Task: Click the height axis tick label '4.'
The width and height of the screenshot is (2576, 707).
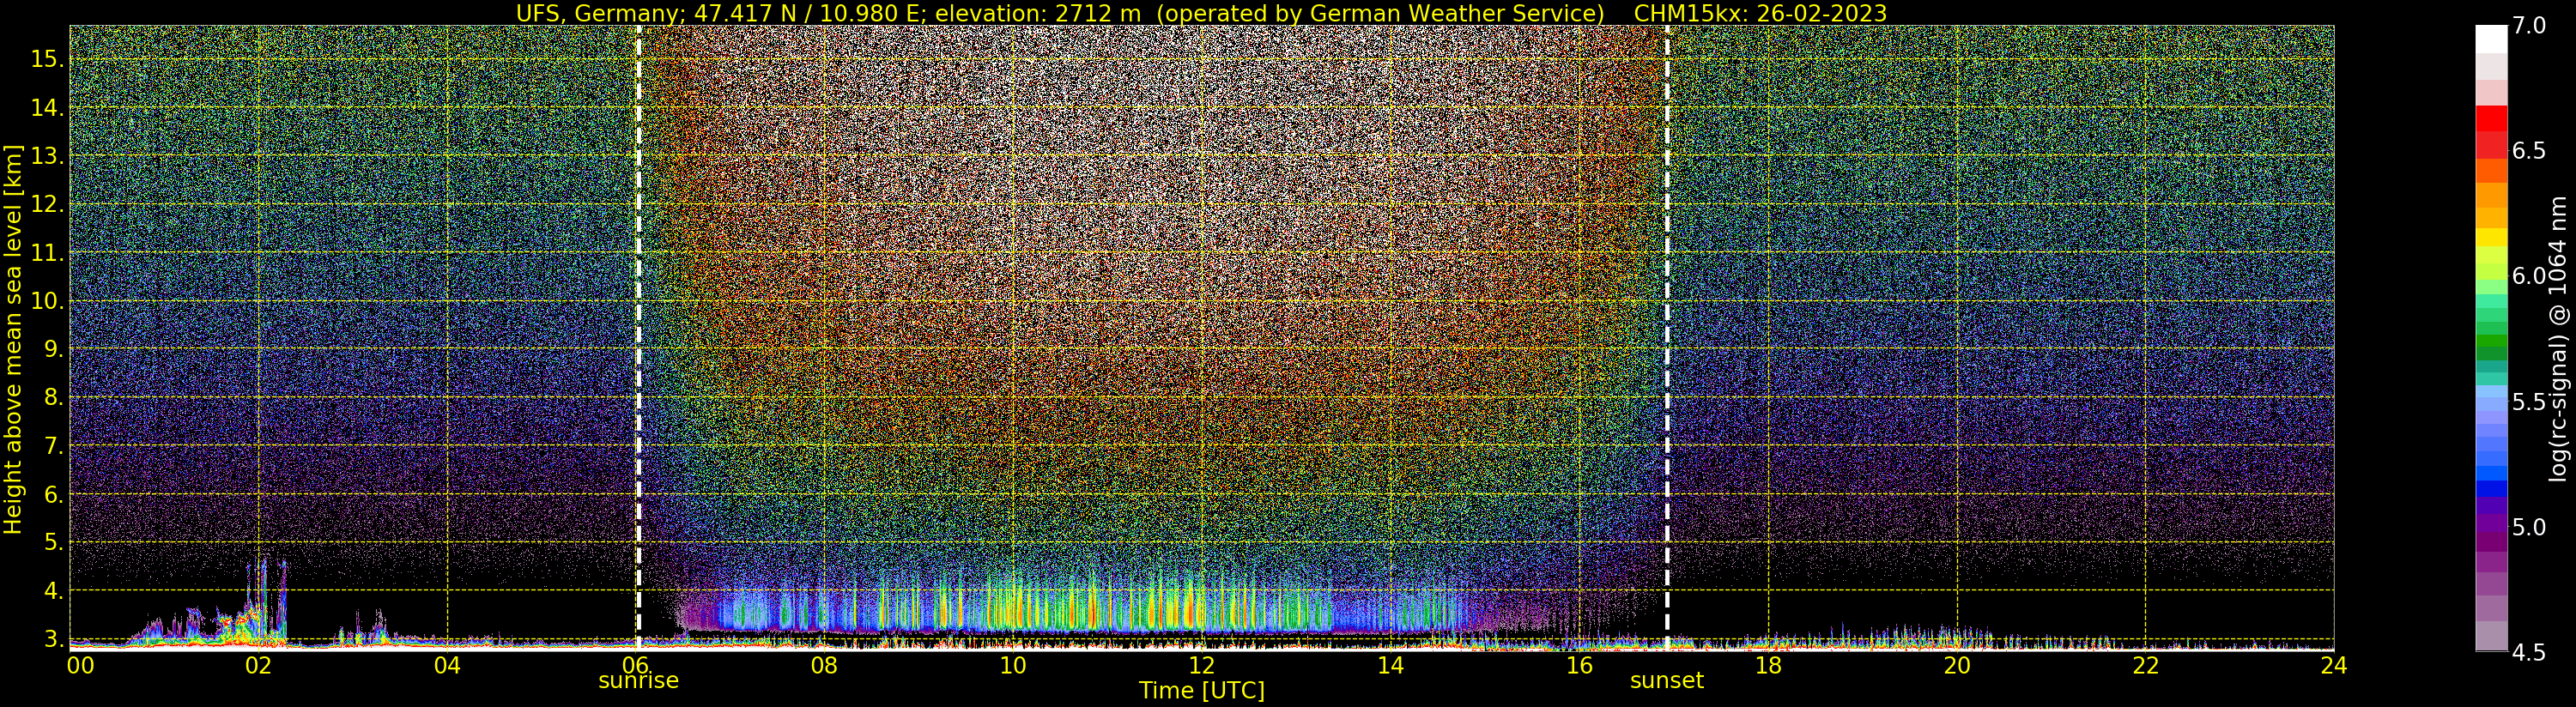Action: click(x=53, y=591)
